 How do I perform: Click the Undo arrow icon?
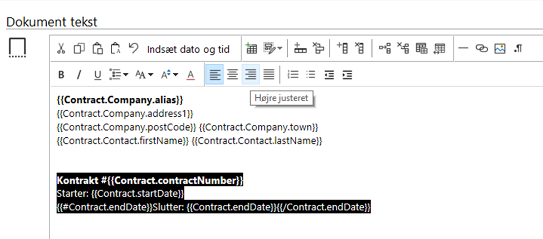click(x=134, y=48)
